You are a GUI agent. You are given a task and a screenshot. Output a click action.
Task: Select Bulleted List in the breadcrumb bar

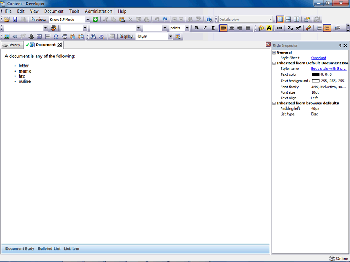coord(49,249)
